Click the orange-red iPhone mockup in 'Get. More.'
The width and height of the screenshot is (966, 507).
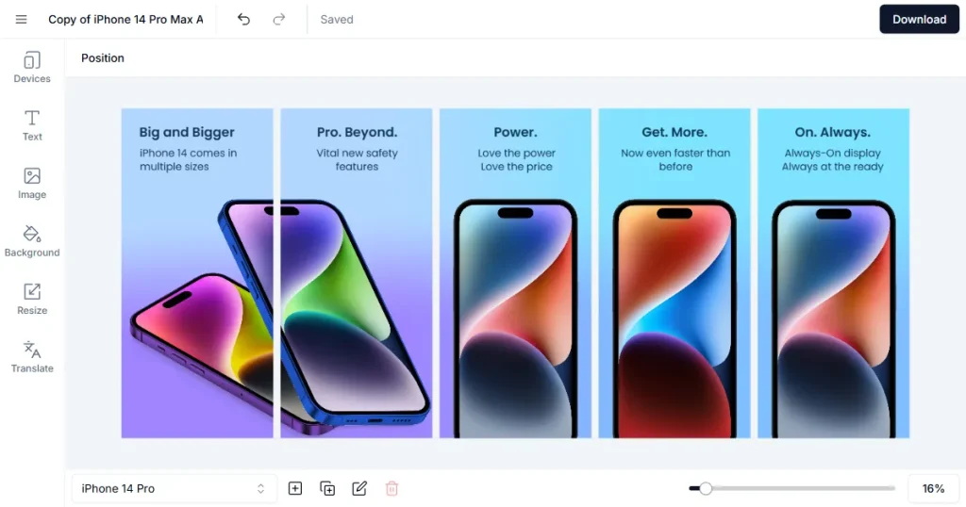[675, 319]
